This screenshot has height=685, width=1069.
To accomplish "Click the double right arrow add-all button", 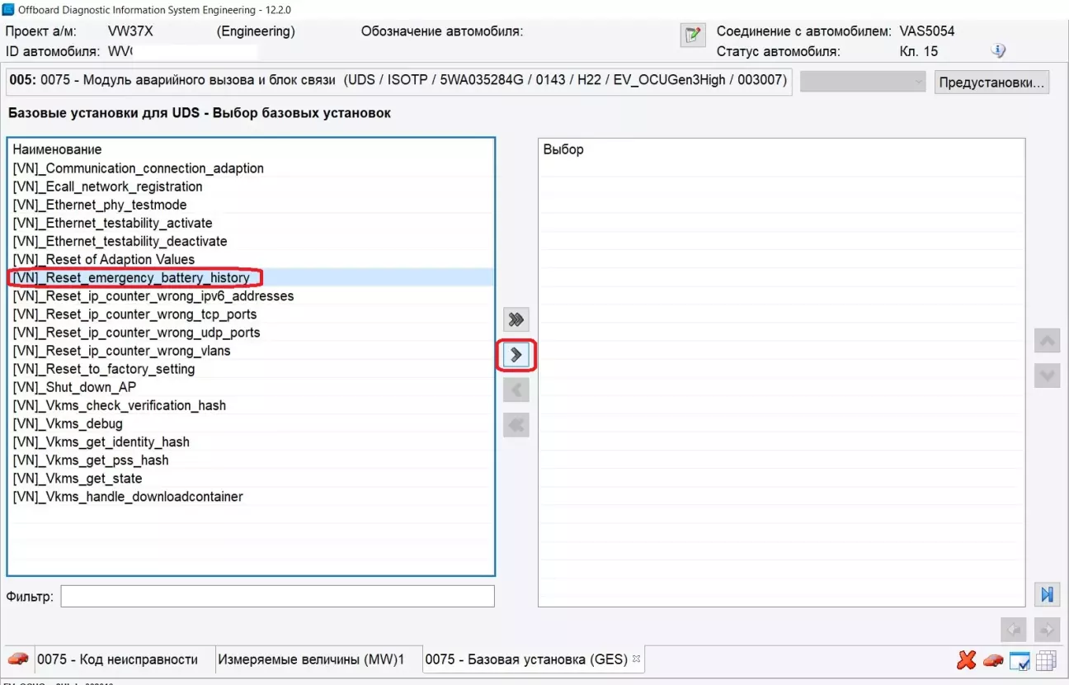I will point(516,319).
